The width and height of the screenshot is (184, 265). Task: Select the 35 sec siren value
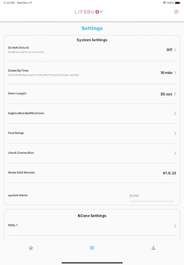(x=166, y=94)
